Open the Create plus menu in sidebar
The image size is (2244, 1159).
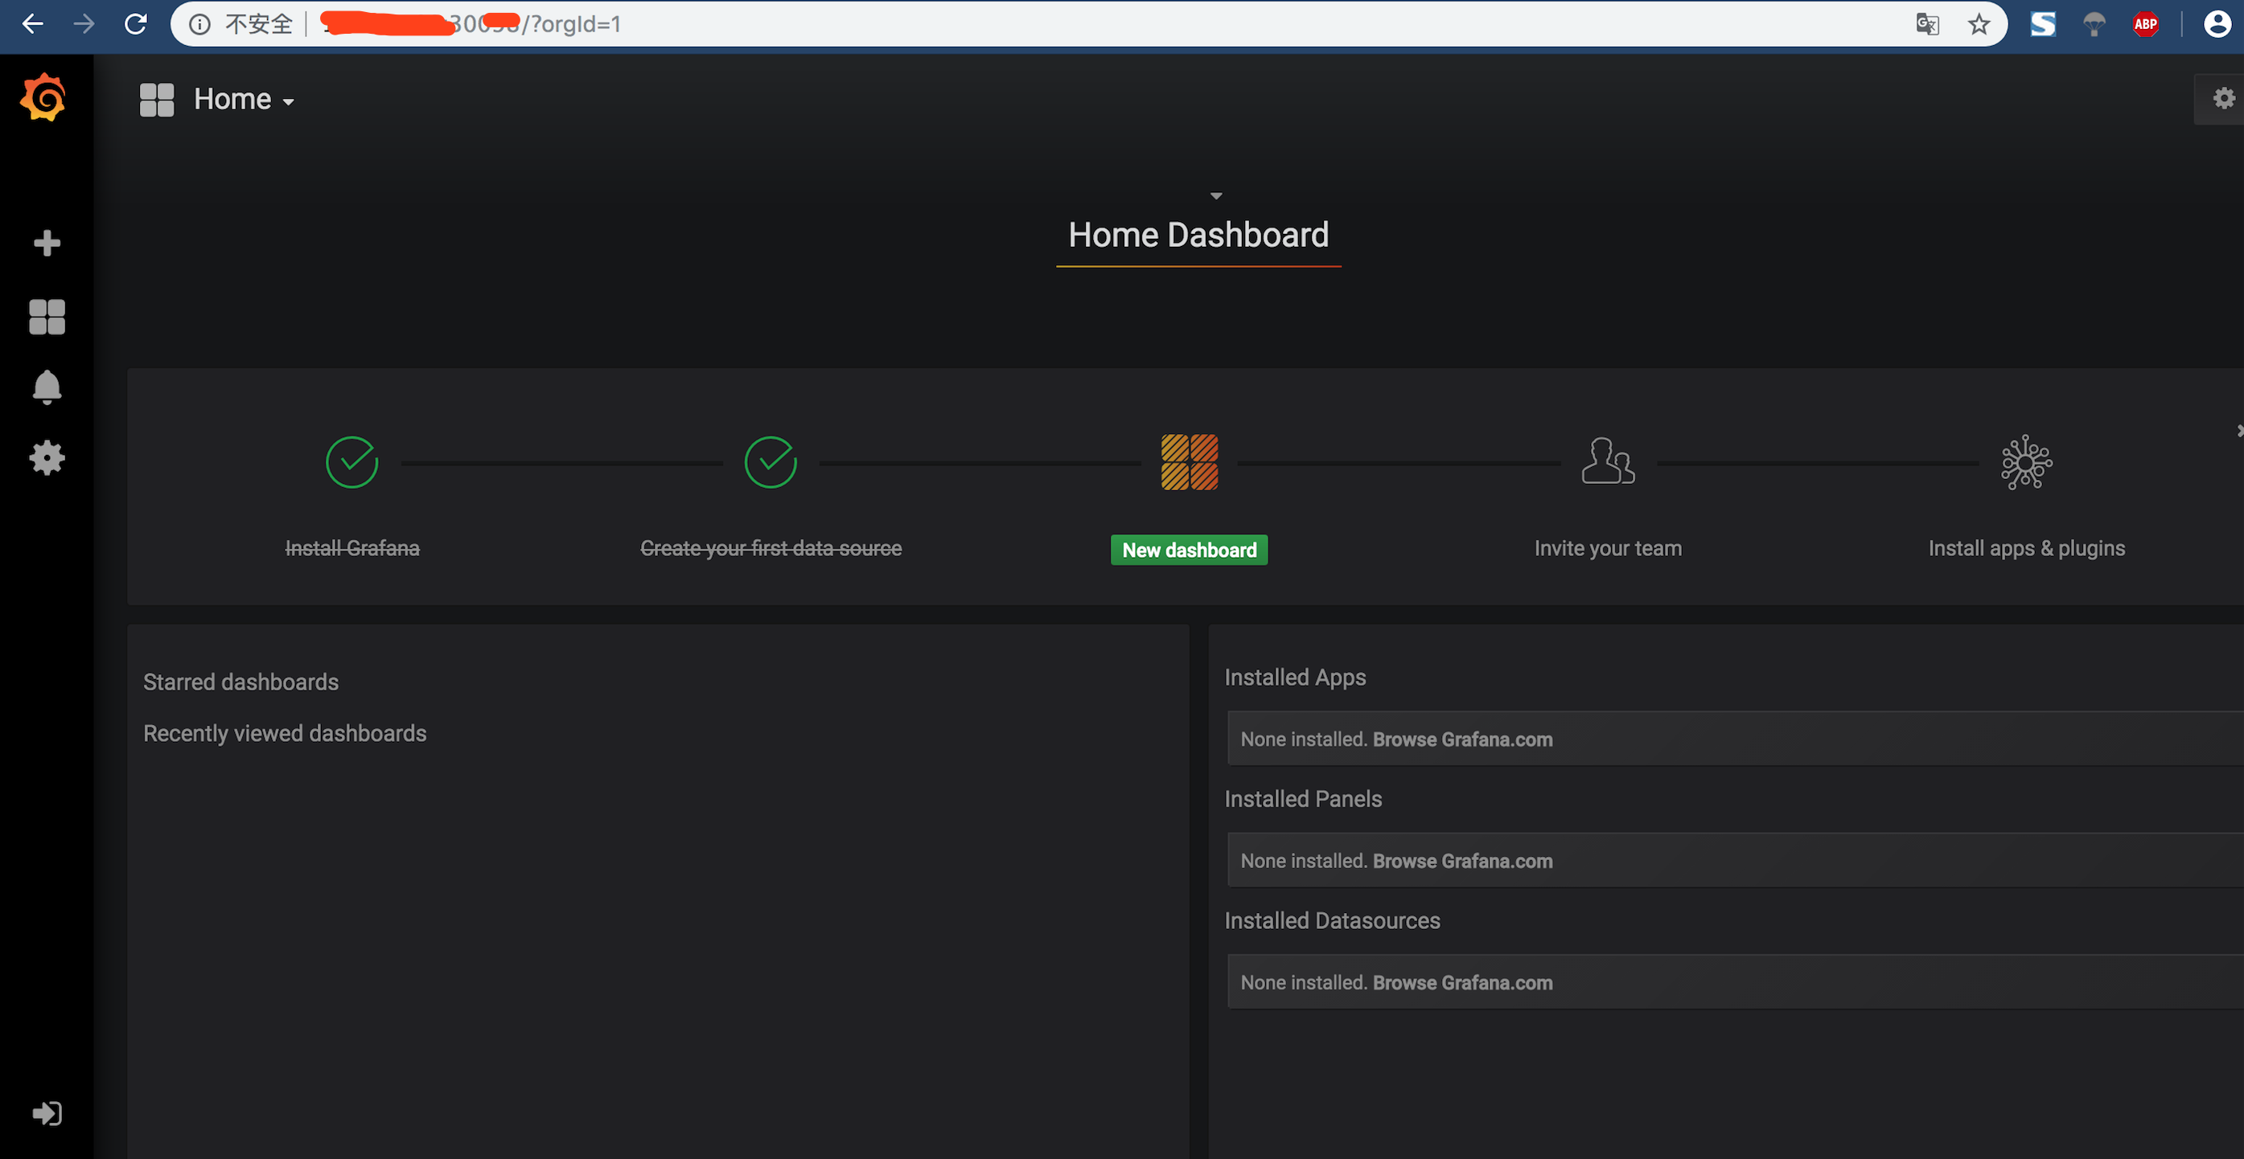click(47, 243)
